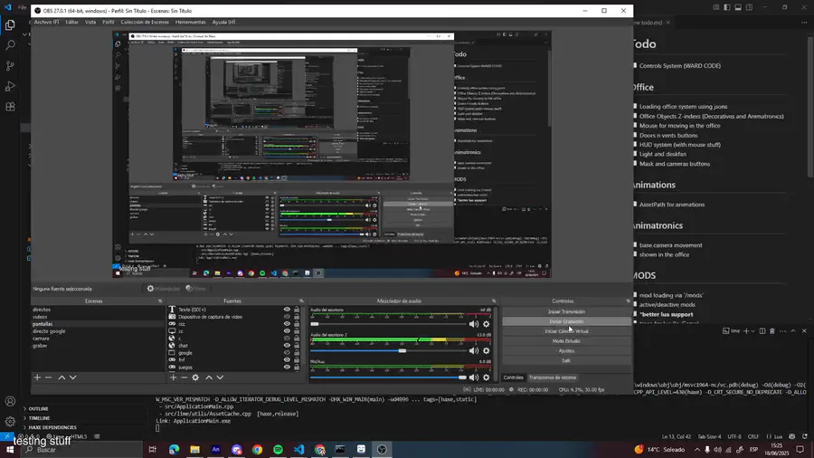
Task: Maximize terminal panel with chevron up
Action: pos(793,331)
